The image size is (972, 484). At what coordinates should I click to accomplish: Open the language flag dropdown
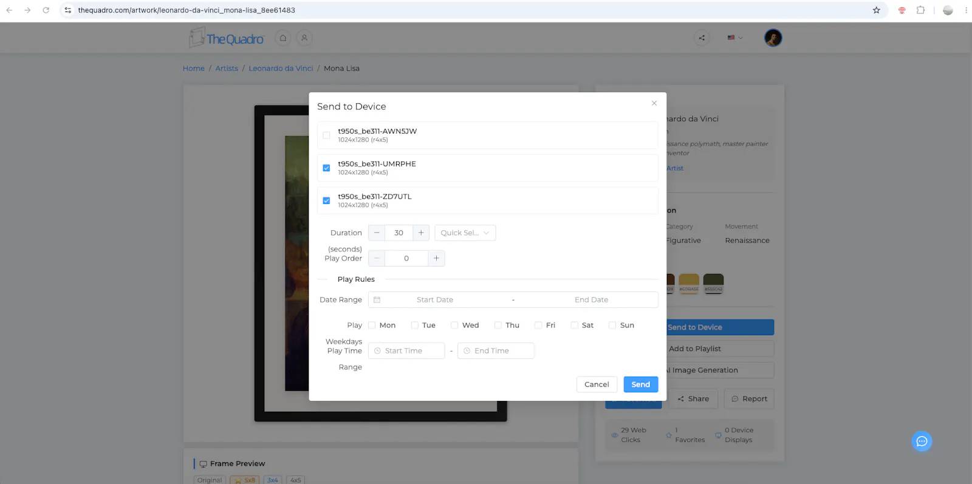coord(735,38)
